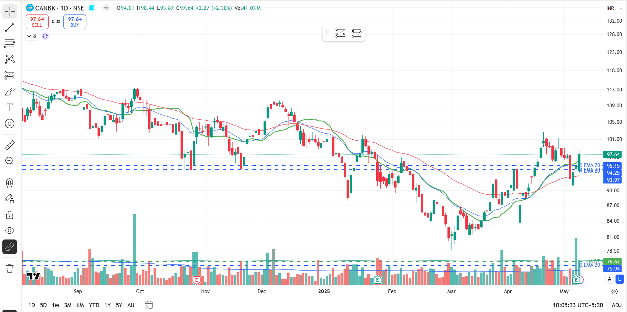The image size is (627, 312).
Task: Select the 1D time range
Action: 32,305
